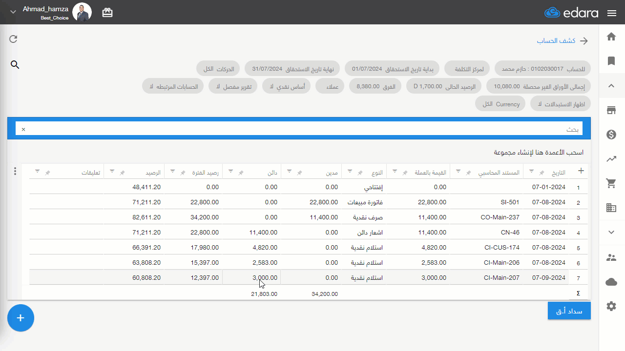This screenshot has height=351, width=625.
Task: Open the settings gear sidebar icon
Action: click(x=611, y=306)
